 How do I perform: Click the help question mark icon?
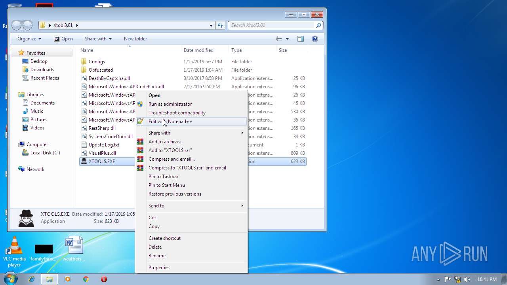(315, 39)
